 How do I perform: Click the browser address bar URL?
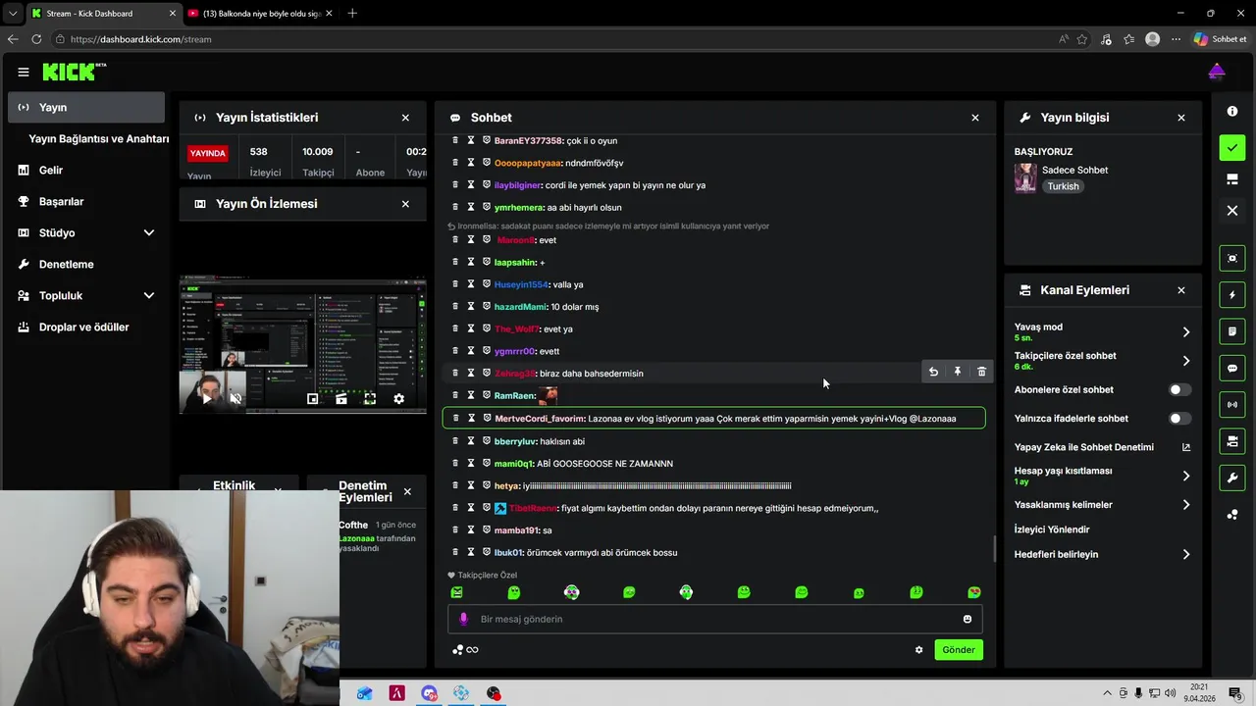pyautogui.click(x=140, y=39)
